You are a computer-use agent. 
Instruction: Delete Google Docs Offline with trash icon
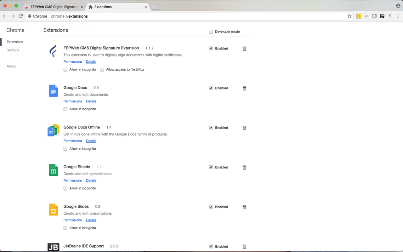244,128
